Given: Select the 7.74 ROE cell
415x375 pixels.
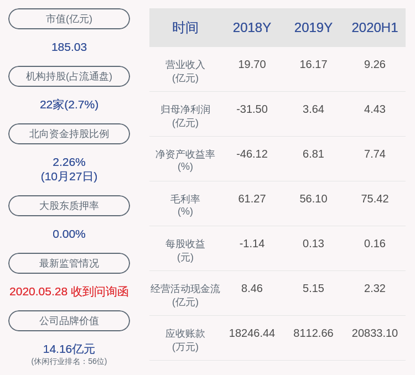Looking at the screenshot, I should coord(375,154).
